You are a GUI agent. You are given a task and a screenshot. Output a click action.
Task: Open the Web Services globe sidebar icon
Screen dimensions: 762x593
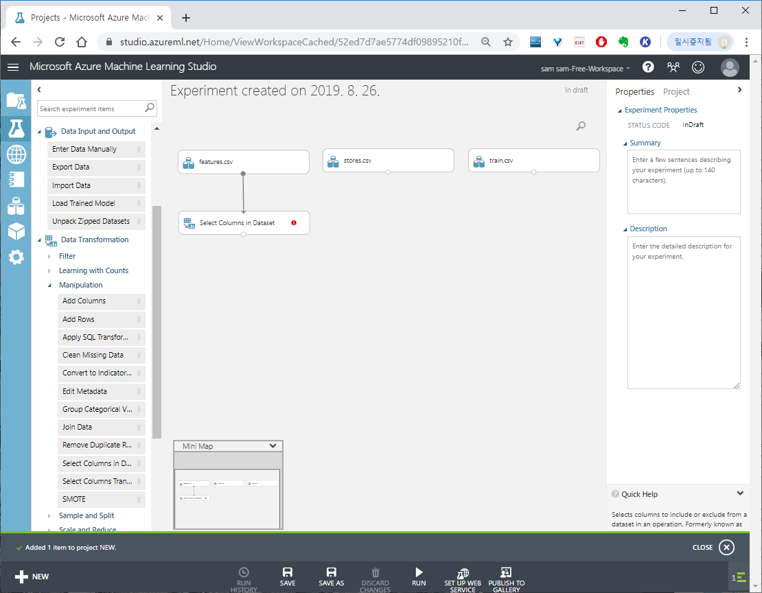[16, 154]
